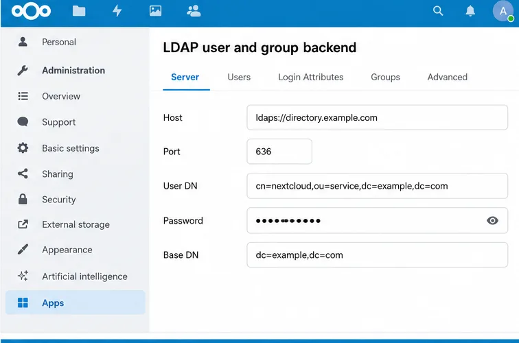Open the Advanced tab

click(x=447, y=77)
